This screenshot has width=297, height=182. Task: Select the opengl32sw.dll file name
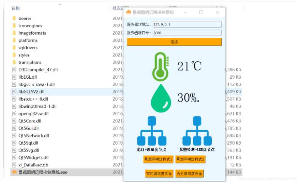(x=33, y=114)
